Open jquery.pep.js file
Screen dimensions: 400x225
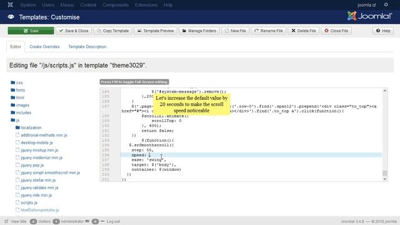pyautogui.click(x=32, y=165)
